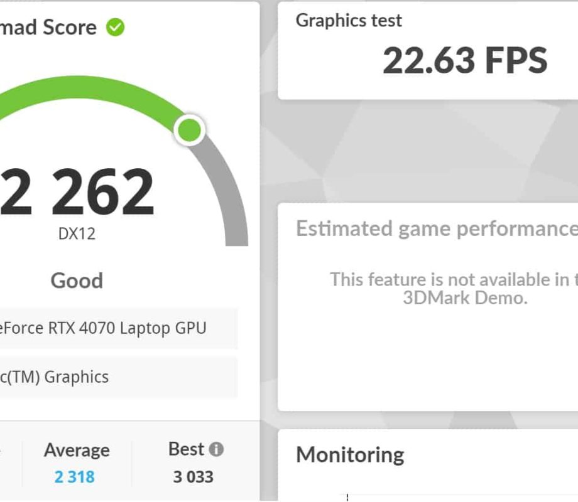
Task: Click the Best score value 3 033
Action: pyautogui.click(x=193, y=477)
